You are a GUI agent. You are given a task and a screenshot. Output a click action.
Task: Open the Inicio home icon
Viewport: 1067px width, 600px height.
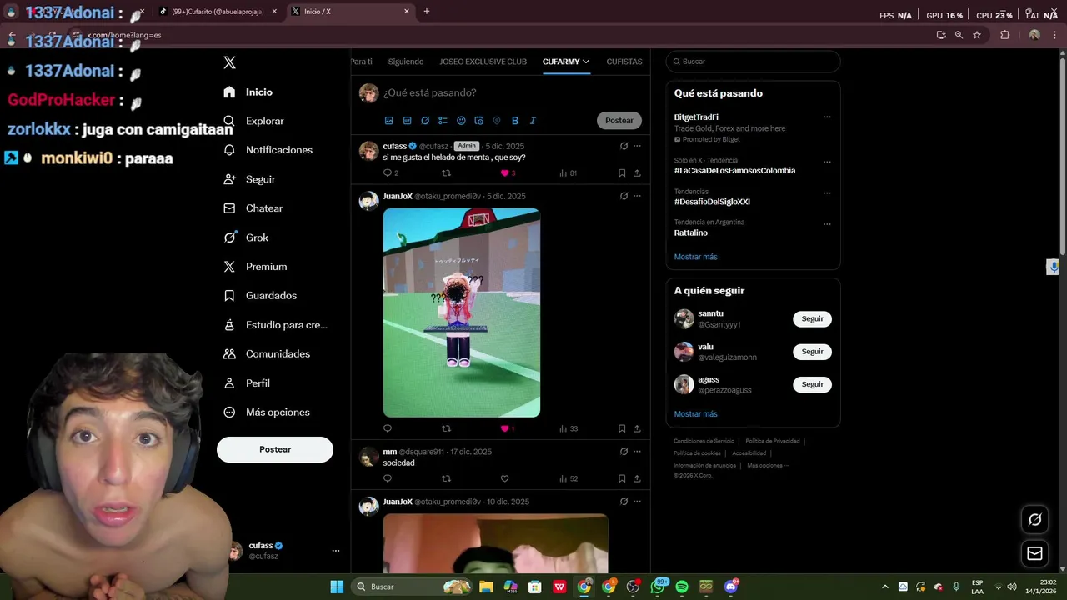pos(229,92)
